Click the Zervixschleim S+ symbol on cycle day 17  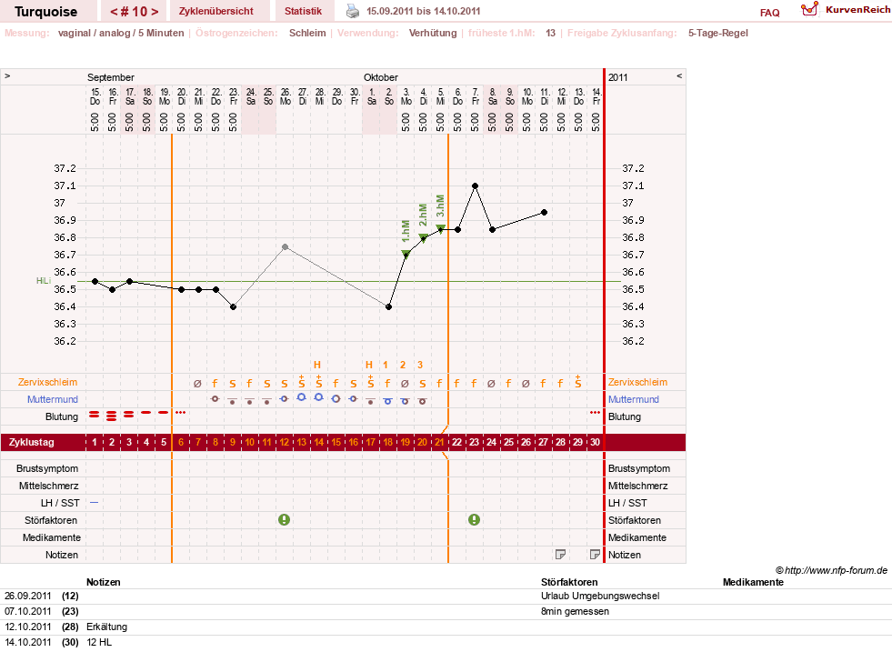click(x=371, y=382)
